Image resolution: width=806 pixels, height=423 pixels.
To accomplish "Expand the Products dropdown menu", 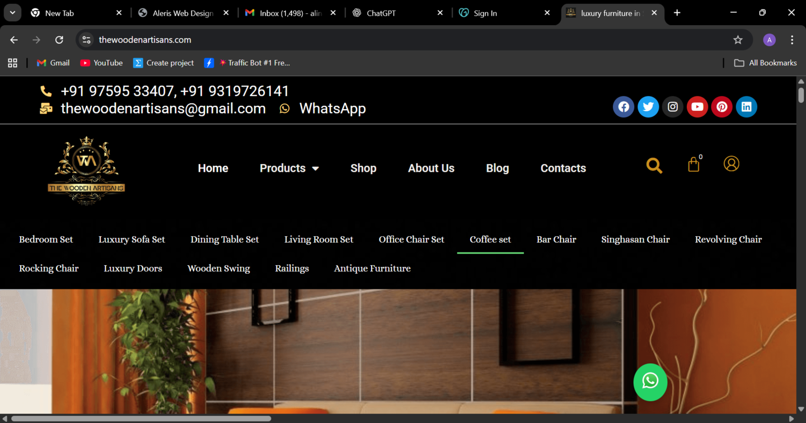I will 289,168.
